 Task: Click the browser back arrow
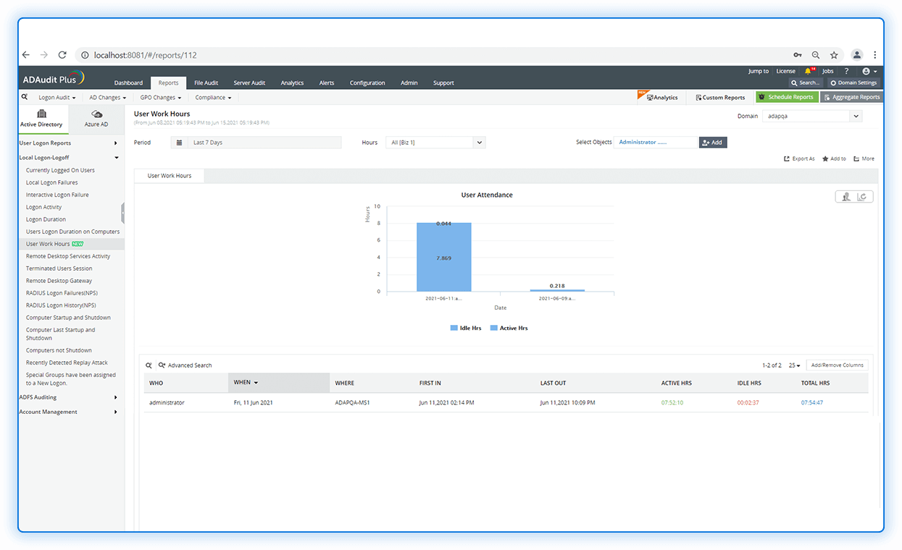point(26,55)
